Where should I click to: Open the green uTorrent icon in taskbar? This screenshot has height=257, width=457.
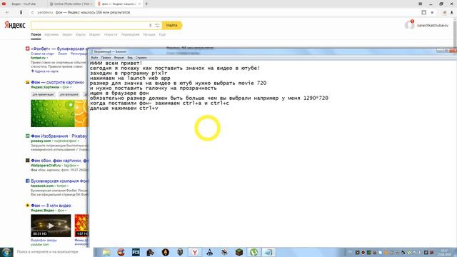pos(254,252)
